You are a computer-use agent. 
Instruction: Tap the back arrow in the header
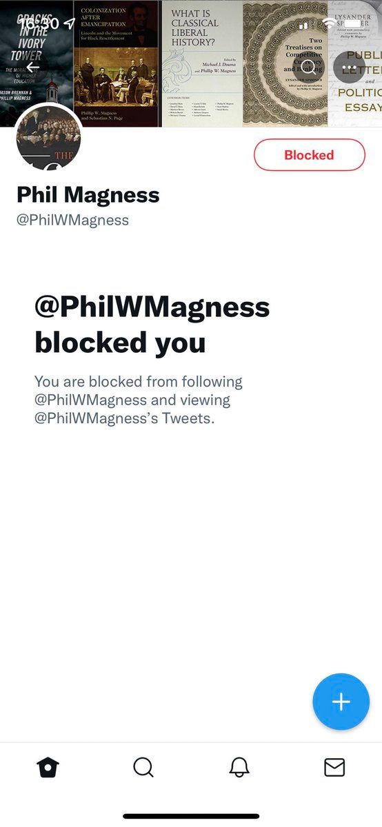click(x=32, y=67)
